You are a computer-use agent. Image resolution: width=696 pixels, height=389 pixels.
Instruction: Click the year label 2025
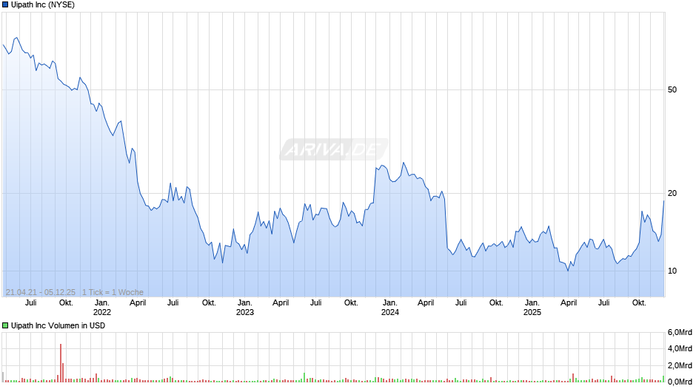coord(532,312)
